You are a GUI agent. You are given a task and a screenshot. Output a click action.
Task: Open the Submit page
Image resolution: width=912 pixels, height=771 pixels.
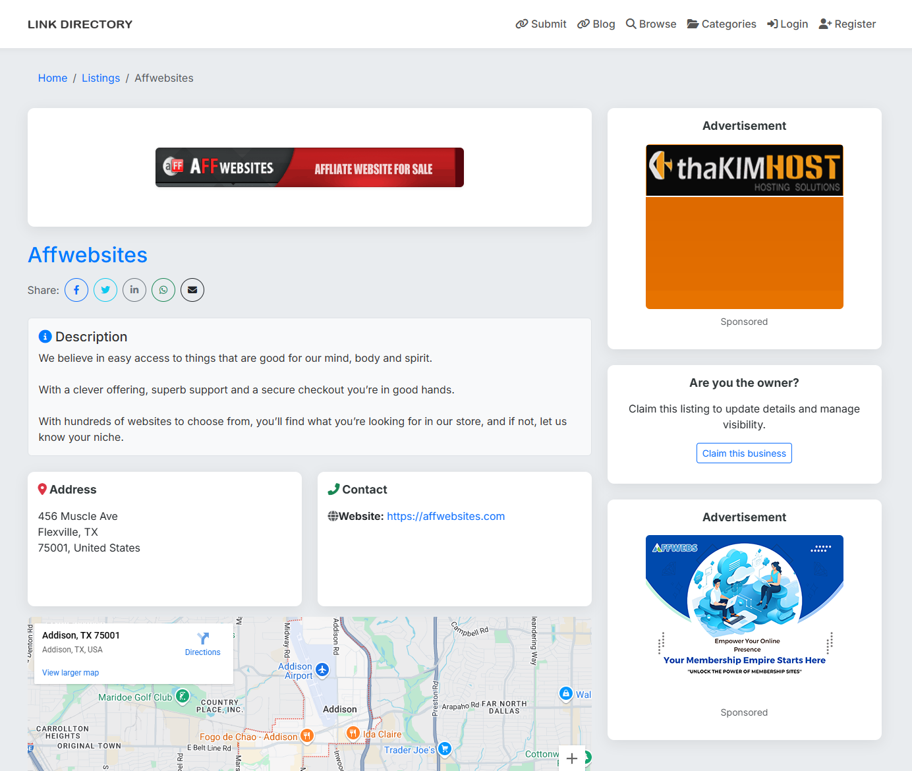541,24
